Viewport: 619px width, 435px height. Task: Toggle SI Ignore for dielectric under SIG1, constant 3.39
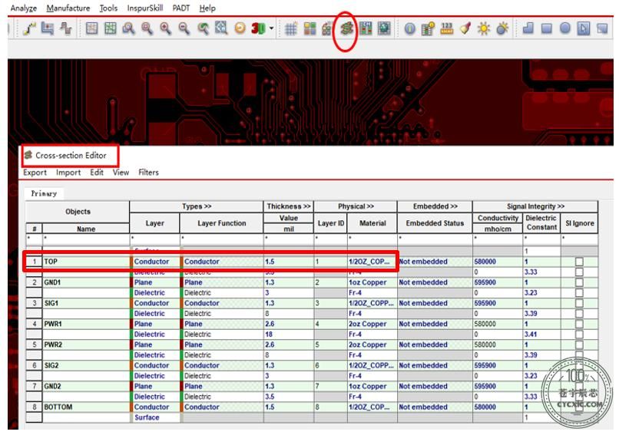[579, 314]
